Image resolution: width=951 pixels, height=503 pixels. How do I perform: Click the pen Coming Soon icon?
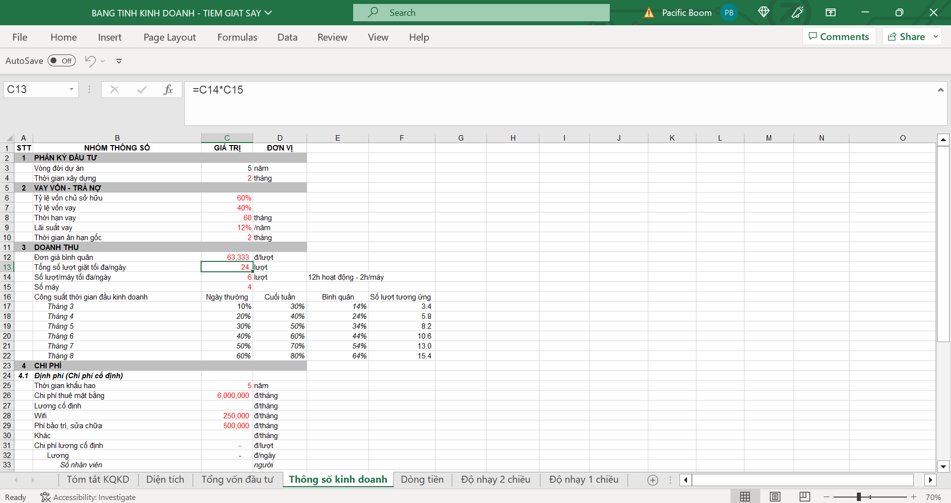797,12
